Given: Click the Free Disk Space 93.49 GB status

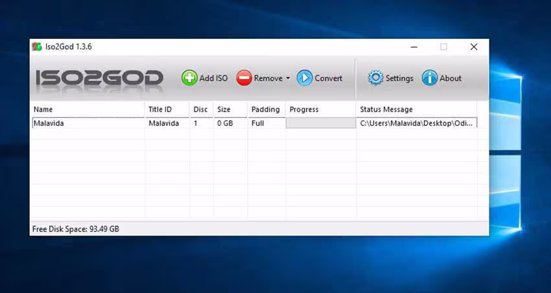Looking at the screenshot, I should pyautogui.click(x=76, y=229).
